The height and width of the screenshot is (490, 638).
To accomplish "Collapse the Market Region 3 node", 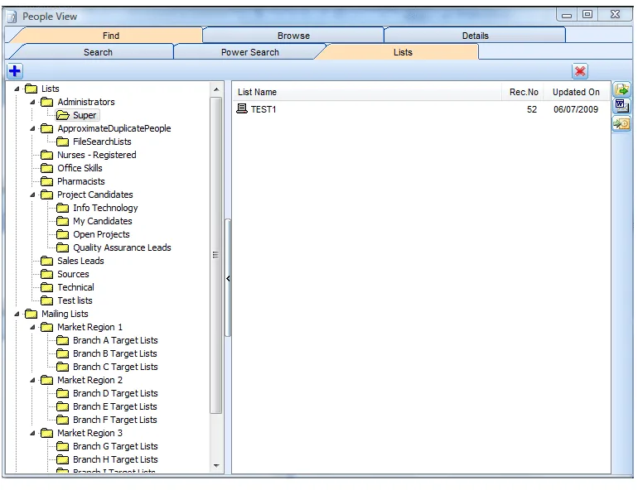I will (x=32, y=433).
